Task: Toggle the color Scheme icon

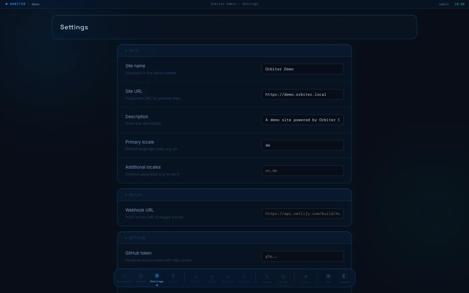Action: (345, 278)
